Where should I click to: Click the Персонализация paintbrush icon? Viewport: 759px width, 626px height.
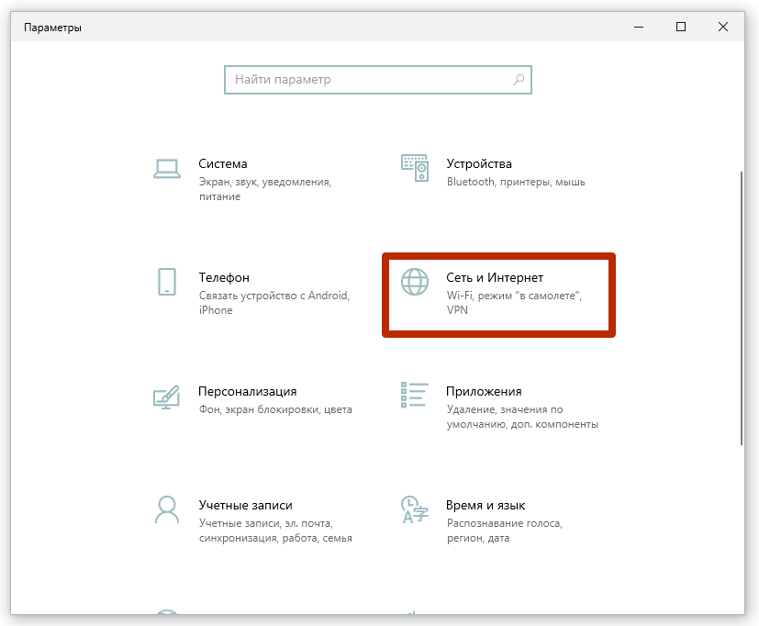tap(166, 394)
